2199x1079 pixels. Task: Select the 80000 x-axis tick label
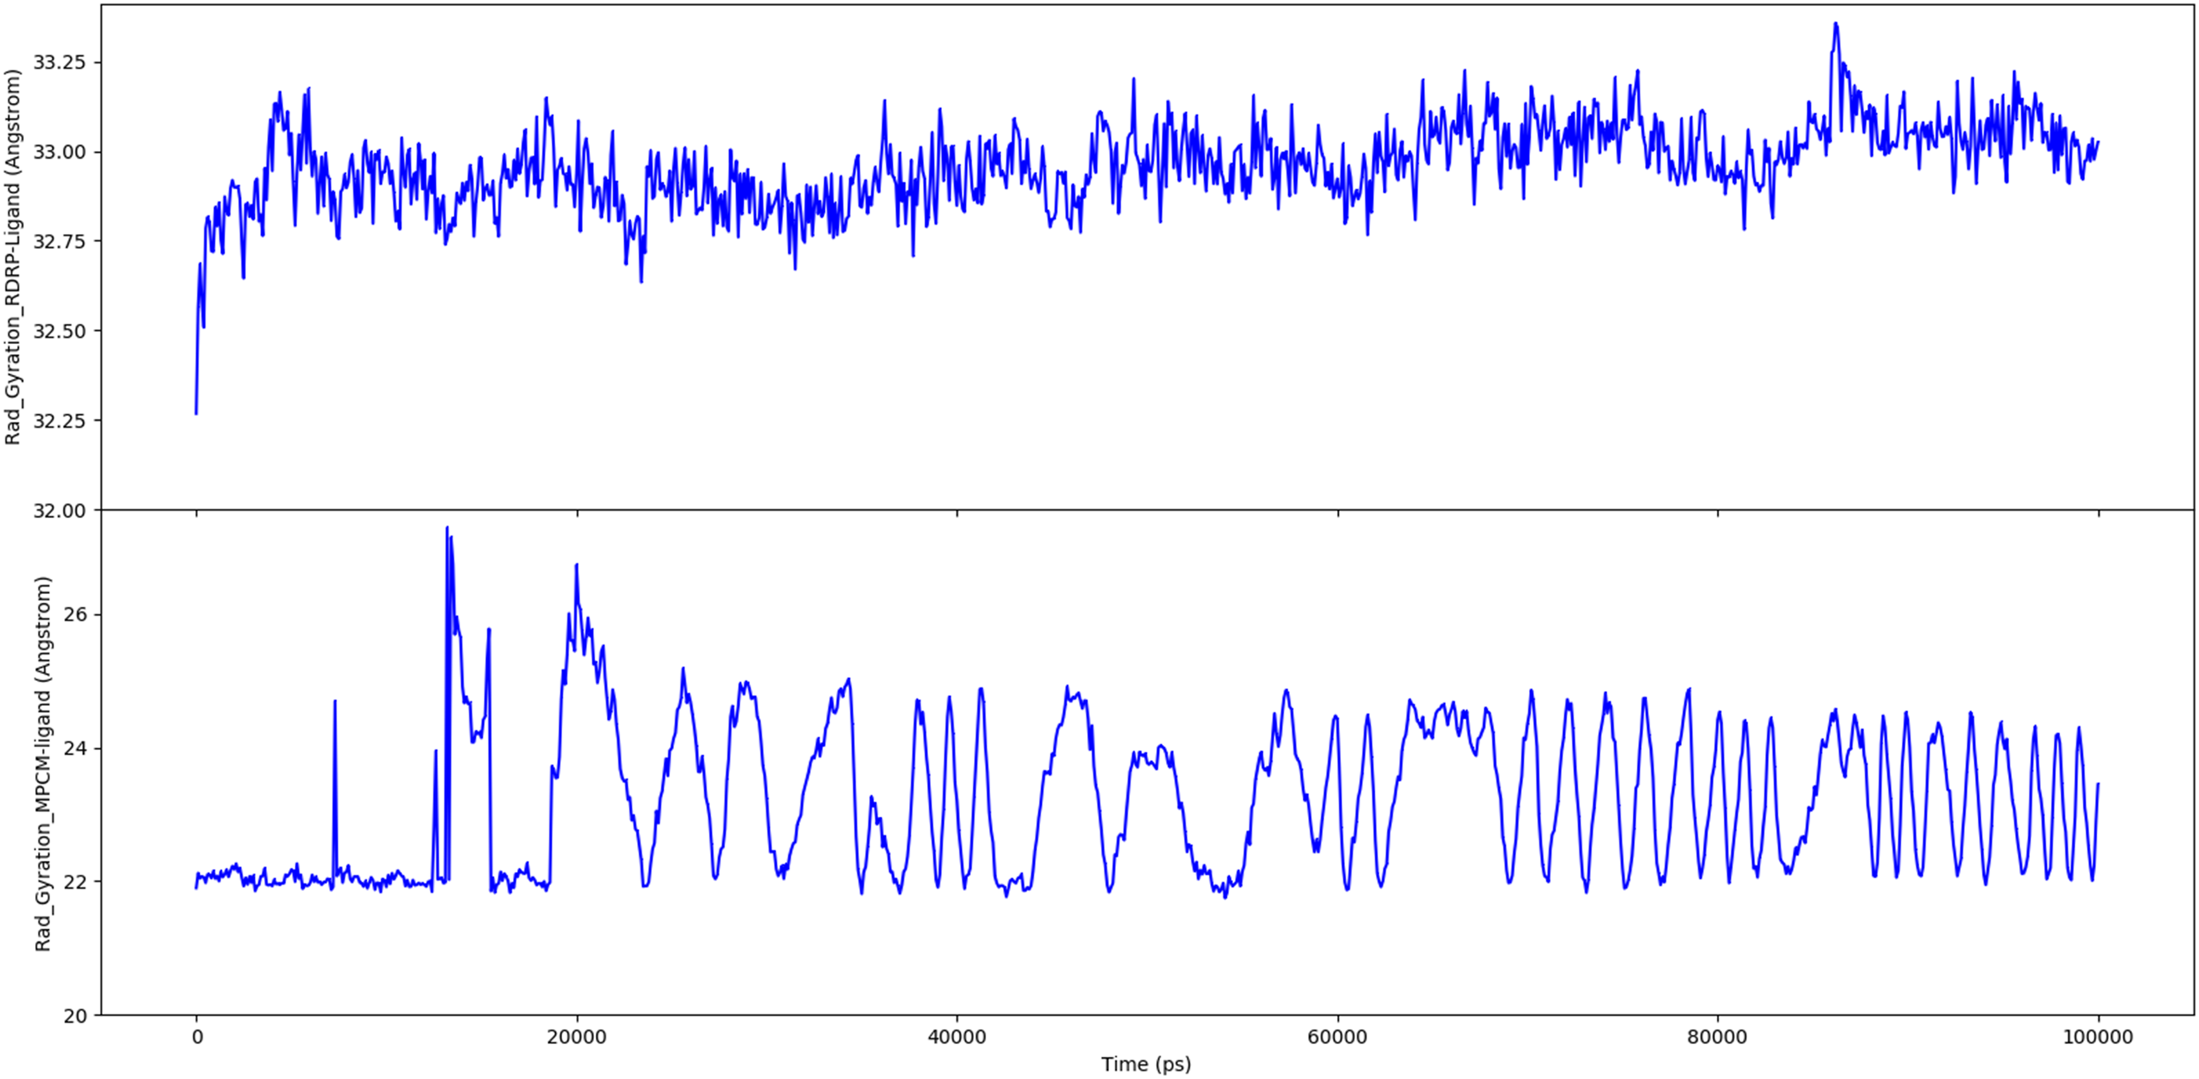(1717, 1037)
